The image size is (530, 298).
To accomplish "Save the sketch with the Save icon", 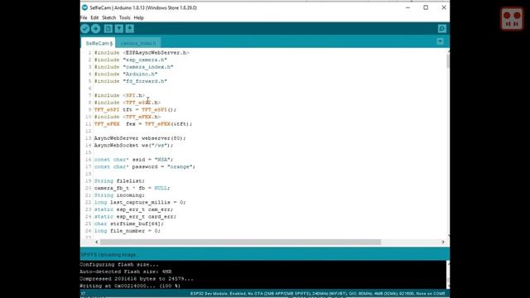I will point(130,29).
